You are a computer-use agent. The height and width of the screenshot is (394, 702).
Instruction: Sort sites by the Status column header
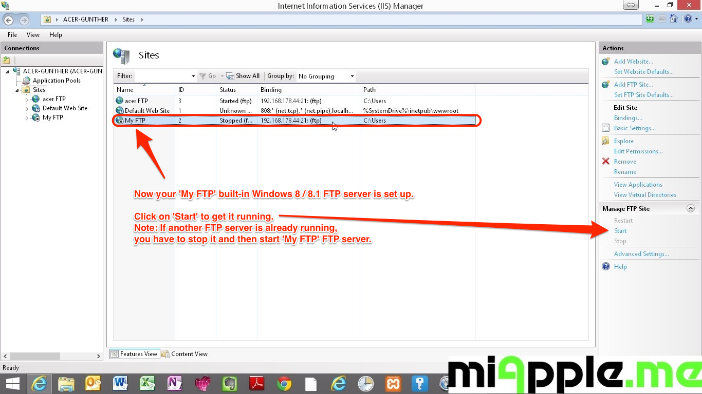pos(228,90)
